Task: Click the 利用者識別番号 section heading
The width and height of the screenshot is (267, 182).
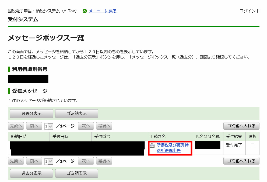Action: click(30, 69)
